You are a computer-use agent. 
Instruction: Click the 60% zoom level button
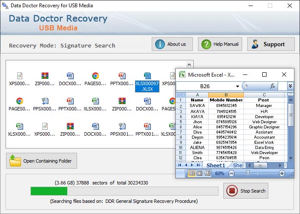[219, 173]
